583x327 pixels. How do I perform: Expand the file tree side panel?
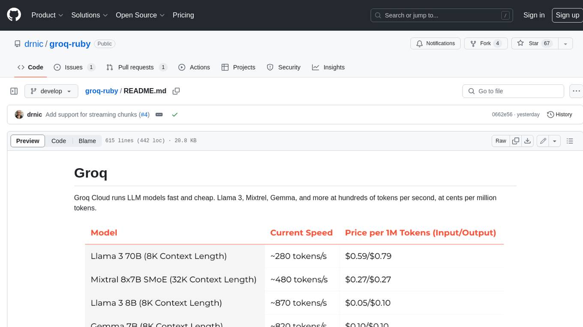coord(14,91)
